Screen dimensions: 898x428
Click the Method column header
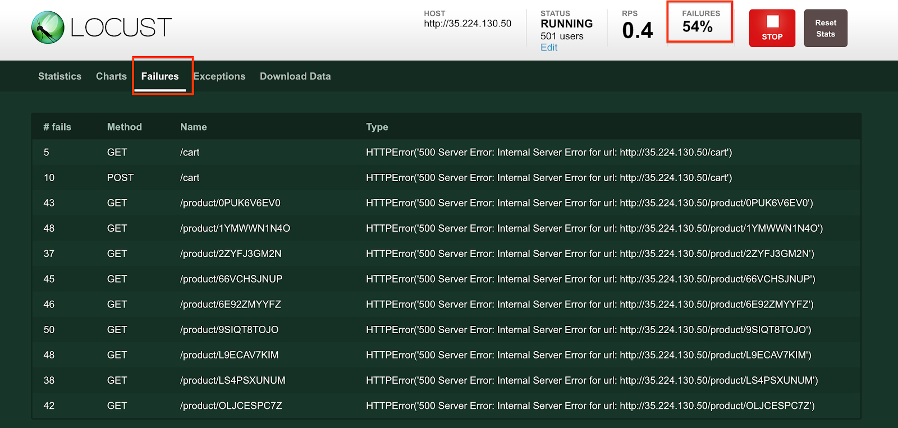tap(124, 127)
